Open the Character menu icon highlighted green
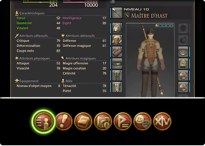 point(44,121)
